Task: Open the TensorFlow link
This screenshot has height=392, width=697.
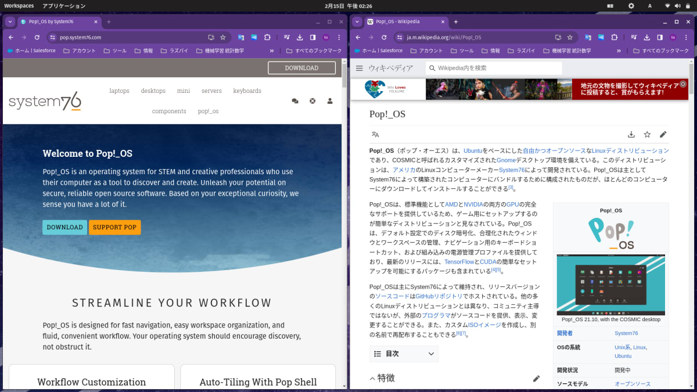Action: coord(459,262)
